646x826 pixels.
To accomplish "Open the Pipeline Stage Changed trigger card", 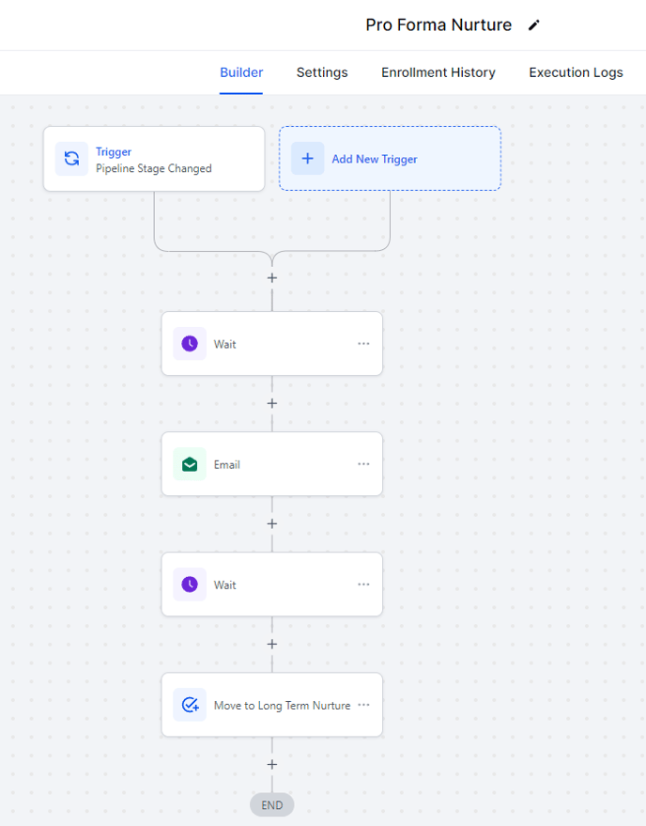I will [154, 159].
